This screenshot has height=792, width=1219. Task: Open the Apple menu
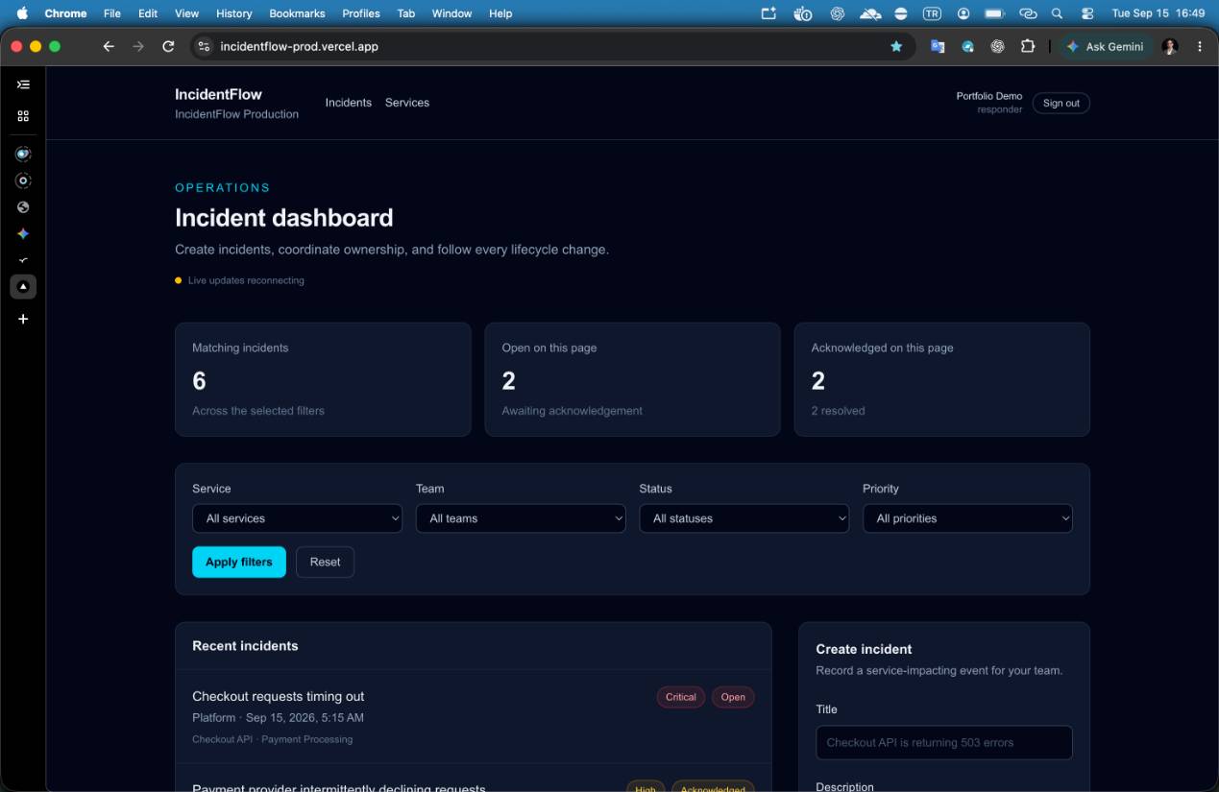(22, 13)
